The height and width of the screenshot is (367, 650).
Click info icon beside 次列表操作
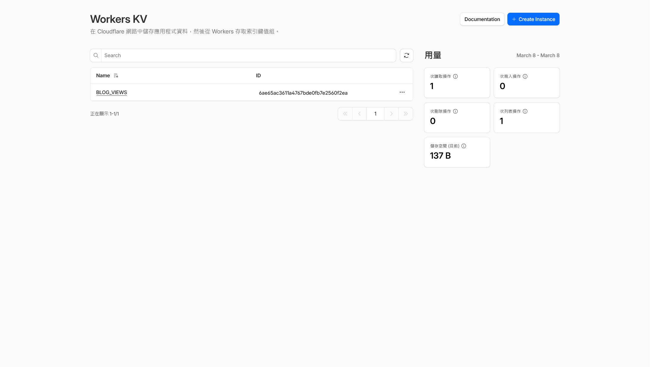click(525, 111)
